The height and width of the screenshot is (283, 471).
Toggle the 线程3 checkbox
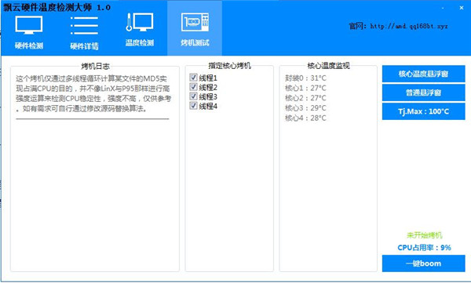(x=193, y=96)
